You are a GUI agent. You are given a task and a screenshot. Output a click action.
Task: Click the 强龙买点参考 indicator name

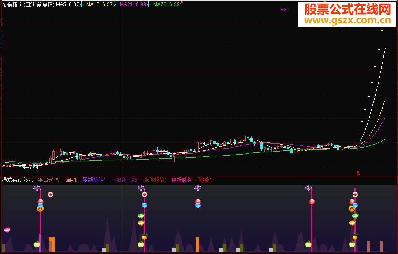click(x=17, y=180)
